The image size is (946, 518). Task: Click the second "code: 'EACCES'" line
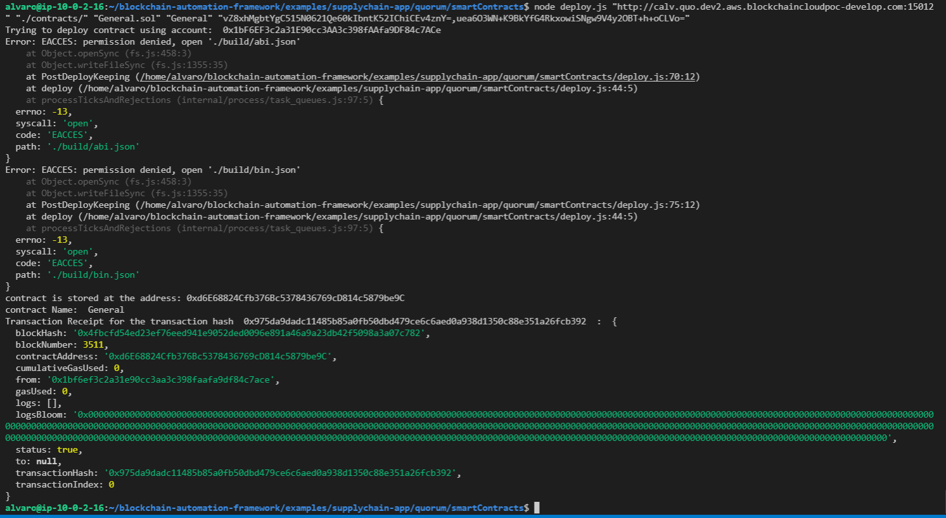[54, 263]
